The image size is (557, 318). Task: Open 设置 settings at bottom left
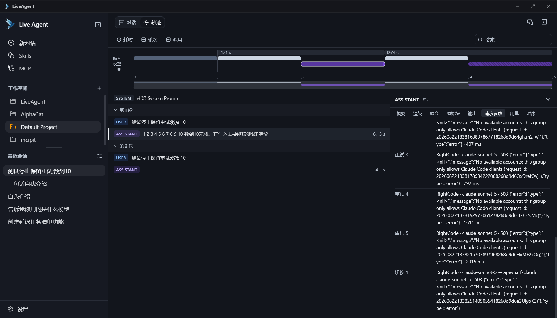18,309
